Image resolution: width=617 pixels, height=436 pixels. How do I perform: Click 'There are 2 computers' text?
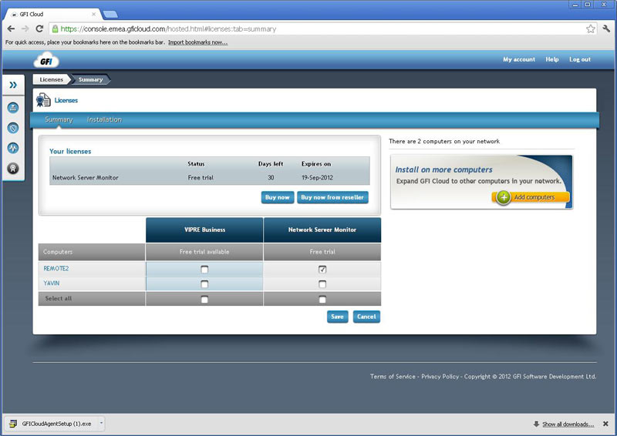(444, 142)
